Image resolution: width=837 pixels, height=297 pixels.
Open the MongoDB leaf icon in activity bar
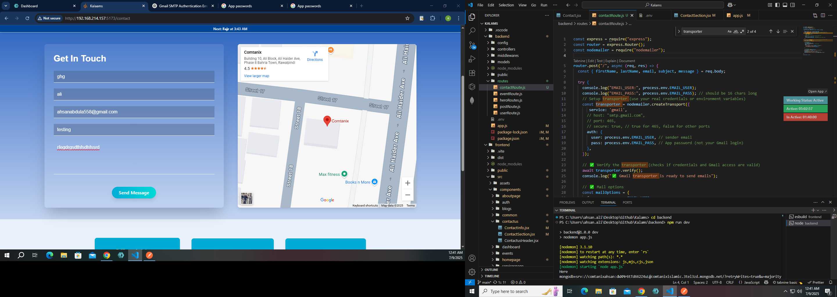point(472,101)
